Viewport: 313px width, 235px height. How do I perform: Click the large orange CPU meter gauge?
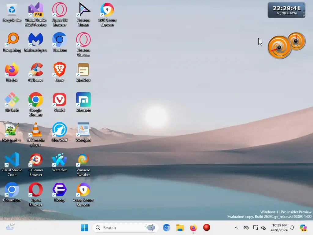(x=279, y=47)
